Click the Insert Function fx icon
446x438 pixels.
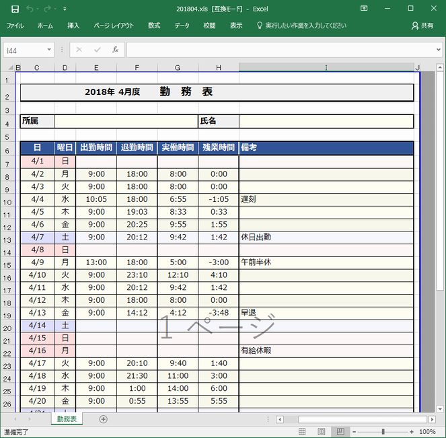click(x=115, y=50)
